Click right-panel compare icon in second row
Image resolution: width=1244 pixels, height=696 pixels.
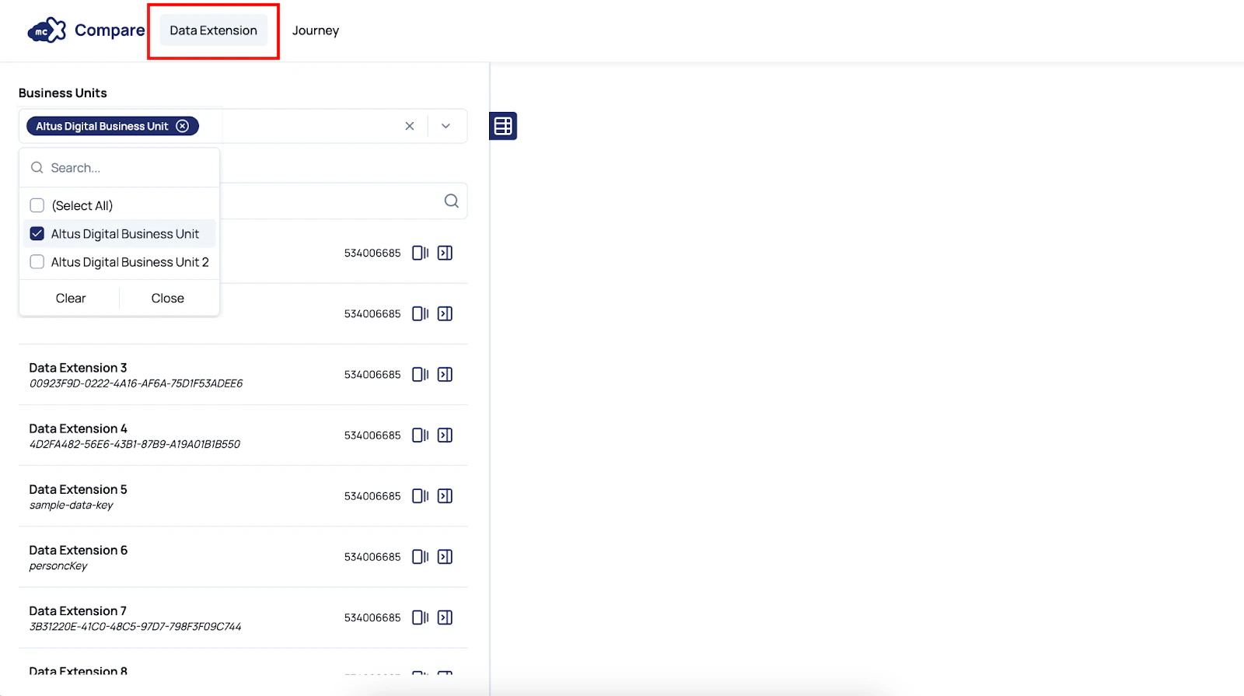click(445, 313)
